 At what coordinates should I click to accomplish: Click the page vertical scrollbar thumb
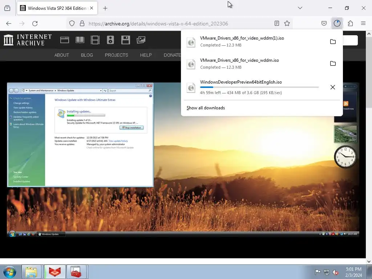[x=369, y=73]
